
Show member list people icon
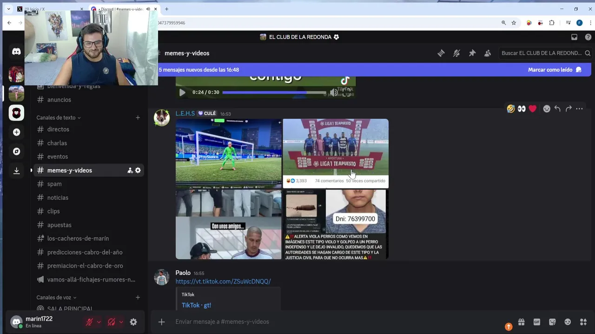pos(487,53)
